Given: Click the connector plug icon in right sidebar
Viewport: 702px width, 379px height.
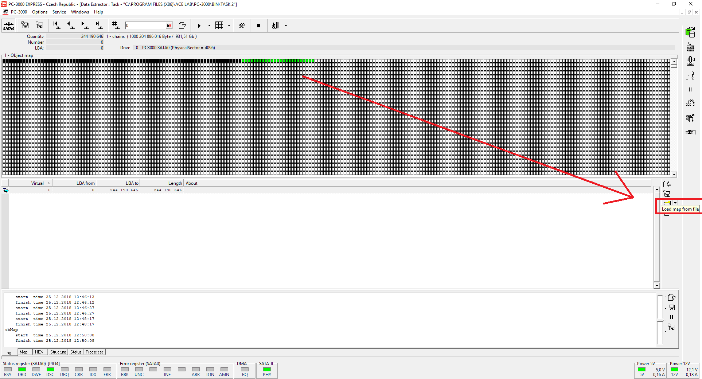Looking at the screenshot, I should tap(690, 132).
